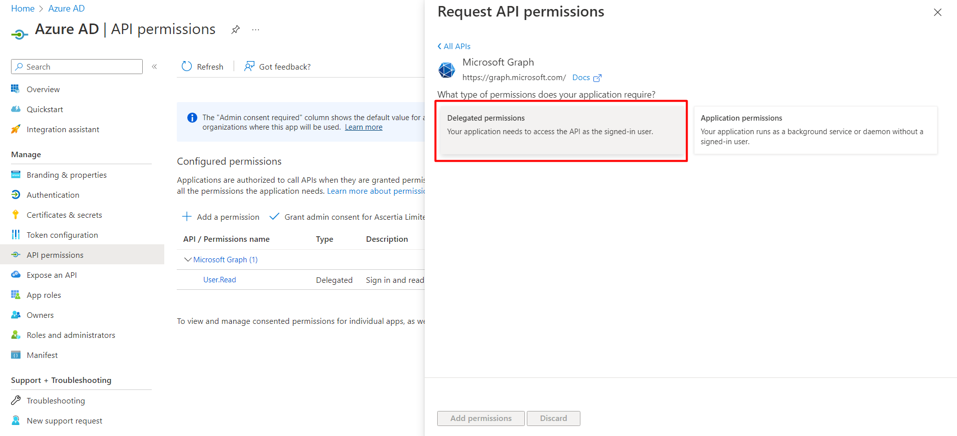Click the Certificates & secrets key icon
957x436 pixels.
pyautogui.click(x=16, y=215)
